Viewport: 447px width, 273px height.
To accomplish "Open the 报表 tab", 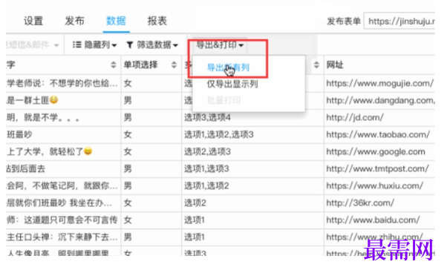I will coord(157,21).
